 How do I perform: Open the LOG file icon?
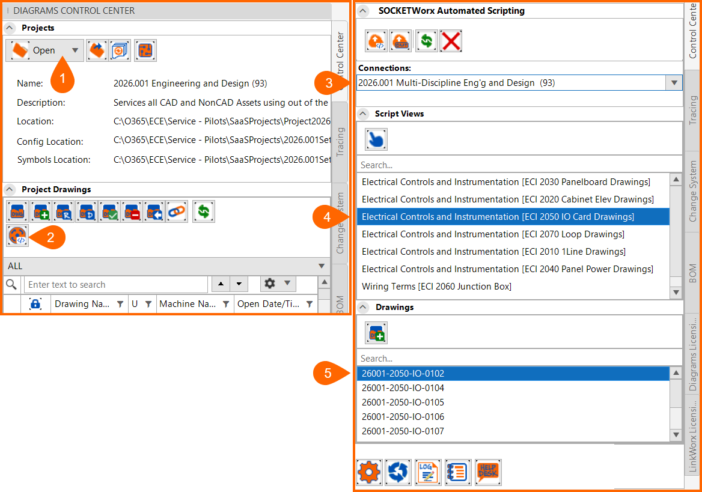428,472
